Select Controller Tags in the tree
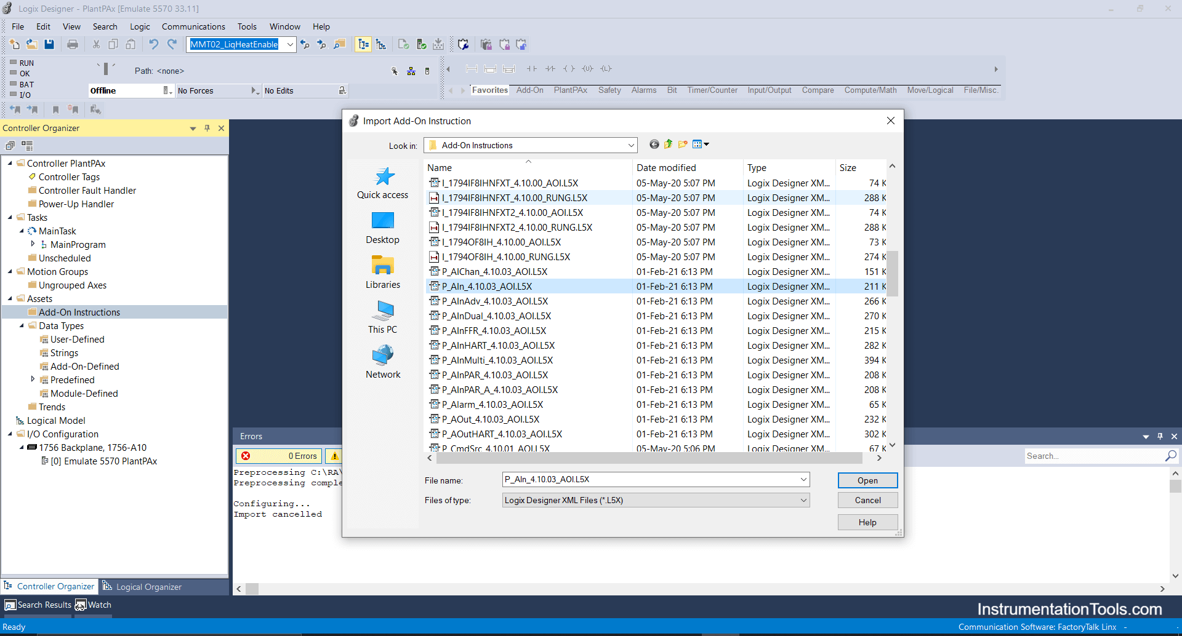 [x=69, y=177]
